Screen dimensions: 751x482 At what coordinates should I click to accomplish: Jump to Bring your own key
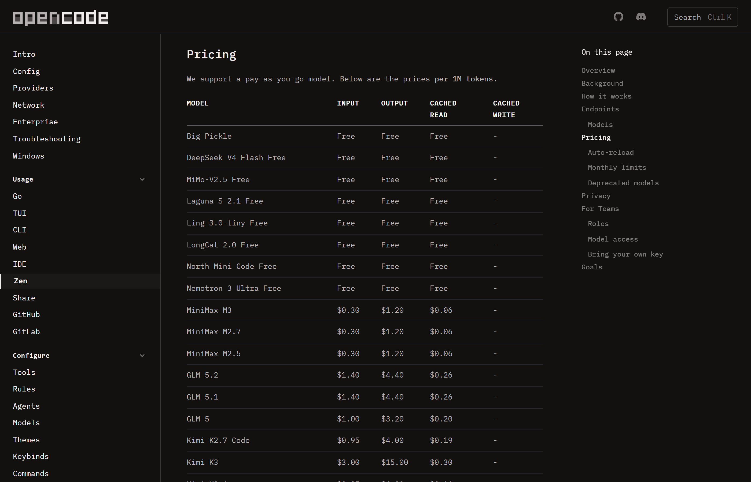(x=625, y=254)
